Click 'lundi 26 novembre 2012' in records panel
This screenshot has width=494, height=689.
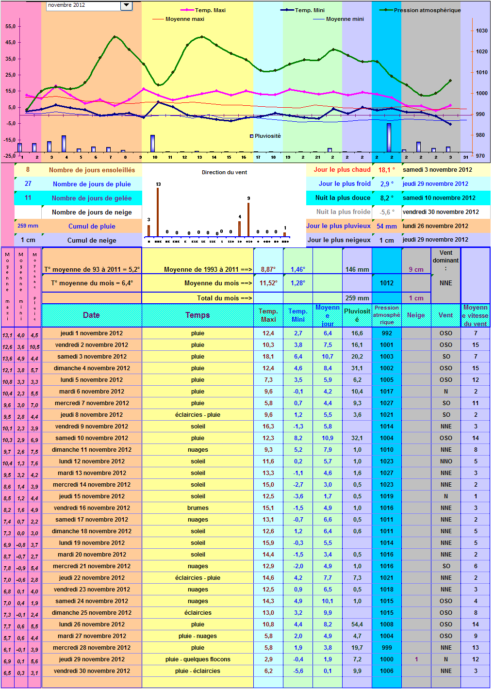point(435,226)
